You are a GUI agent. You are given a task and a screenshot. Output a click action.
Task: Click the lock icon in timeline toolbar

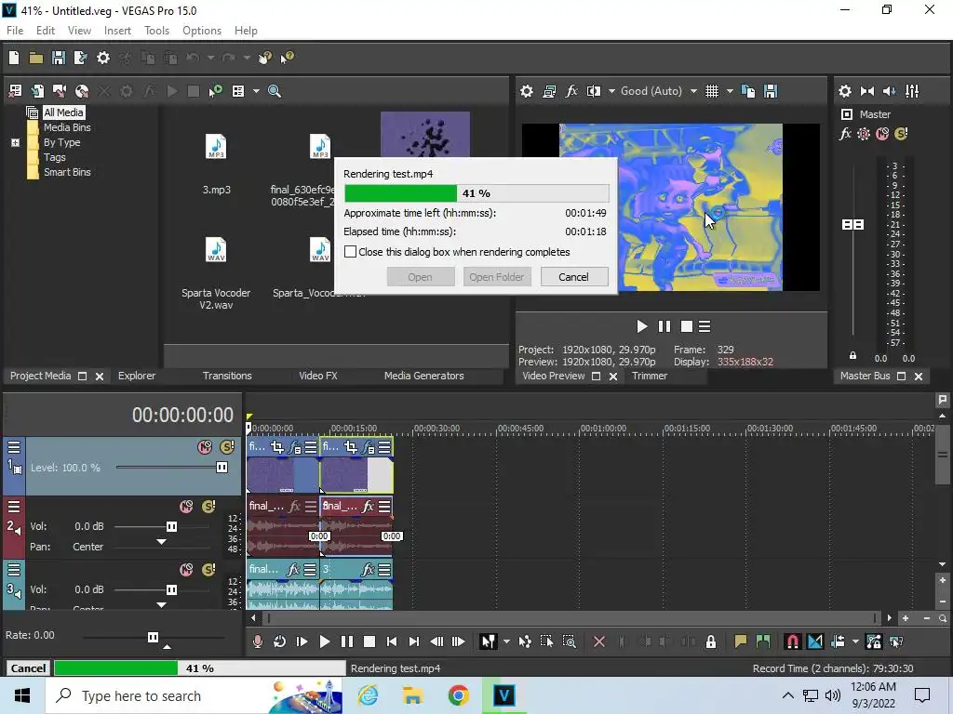(710, 641)
